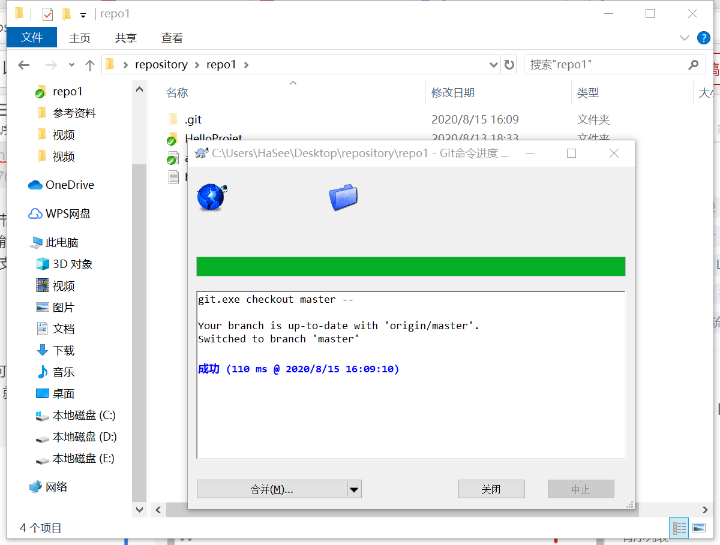Refresh the repo1 folder view
The image size is (720, 545).
tap(509, 65)
